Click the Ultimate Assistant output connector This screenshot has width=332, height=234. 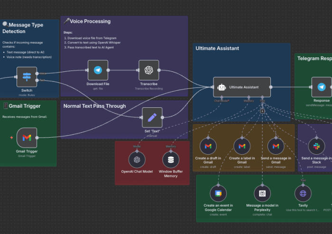[x=271, y=87]
